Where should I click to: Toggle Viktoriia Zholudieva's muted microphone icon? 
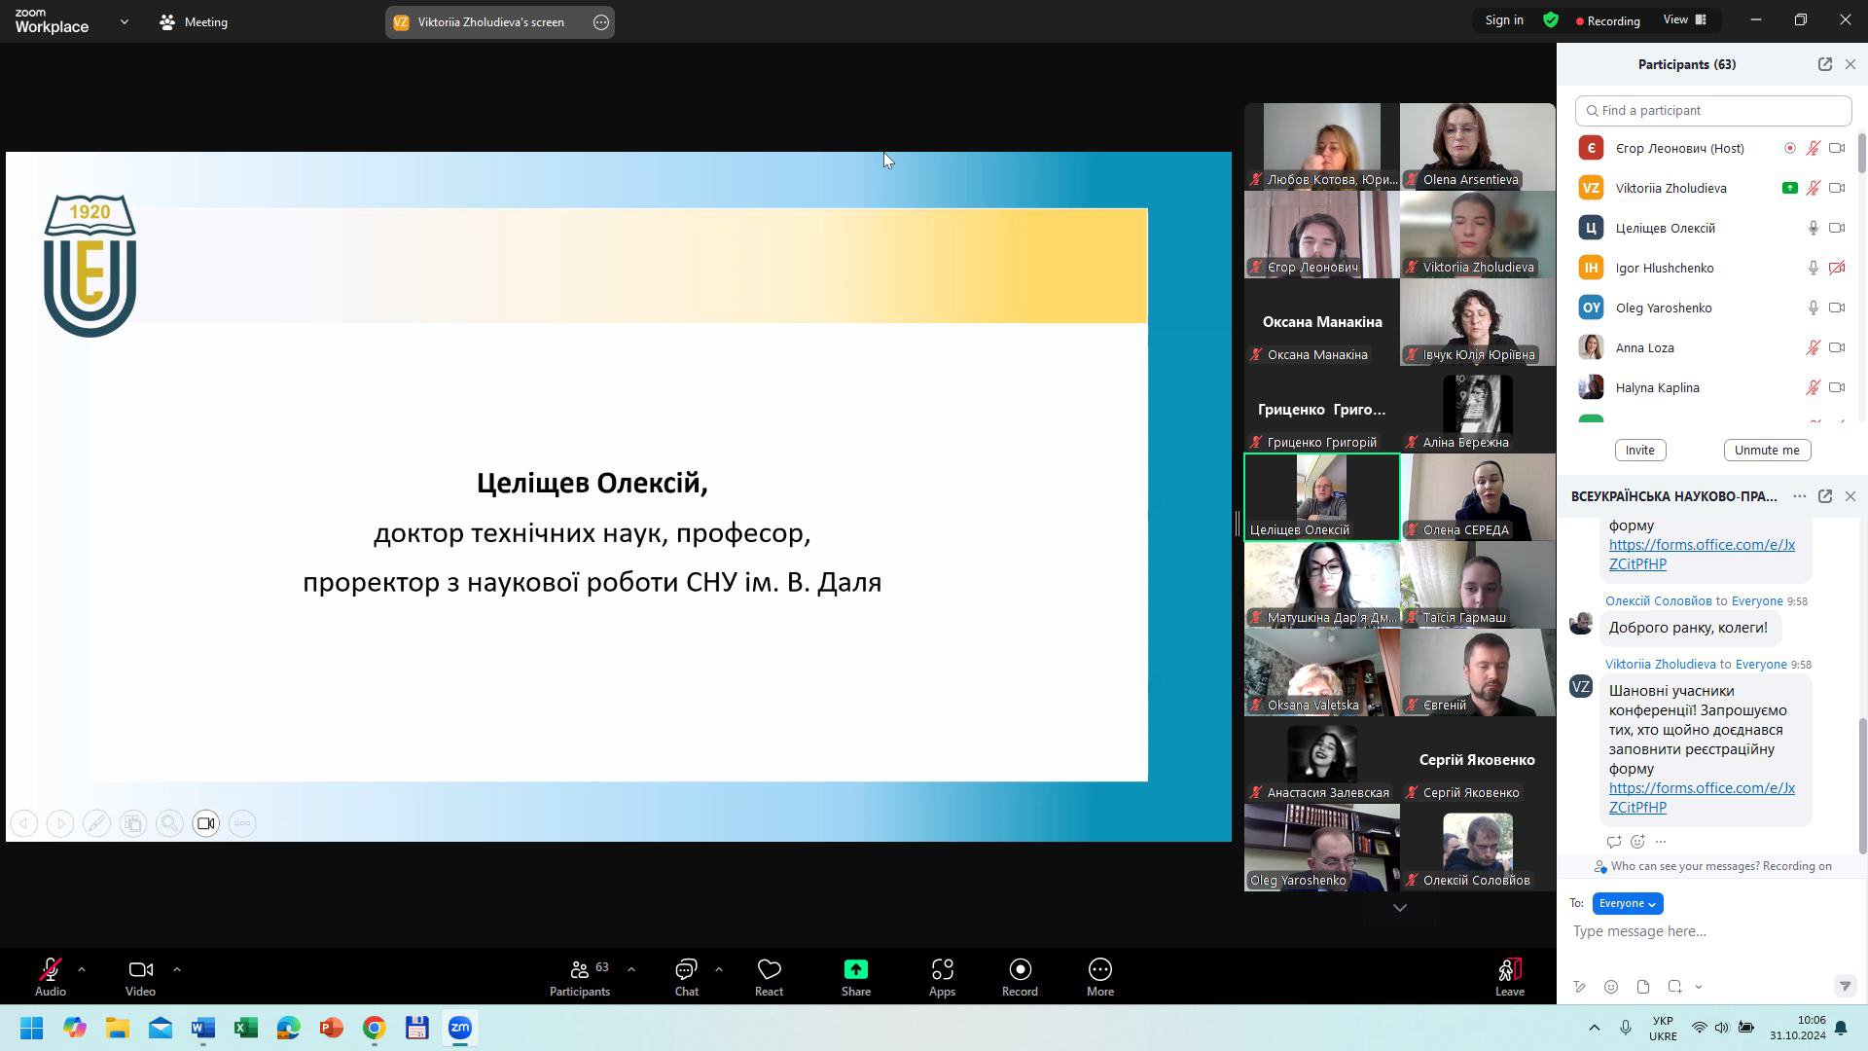(1813, 188)
